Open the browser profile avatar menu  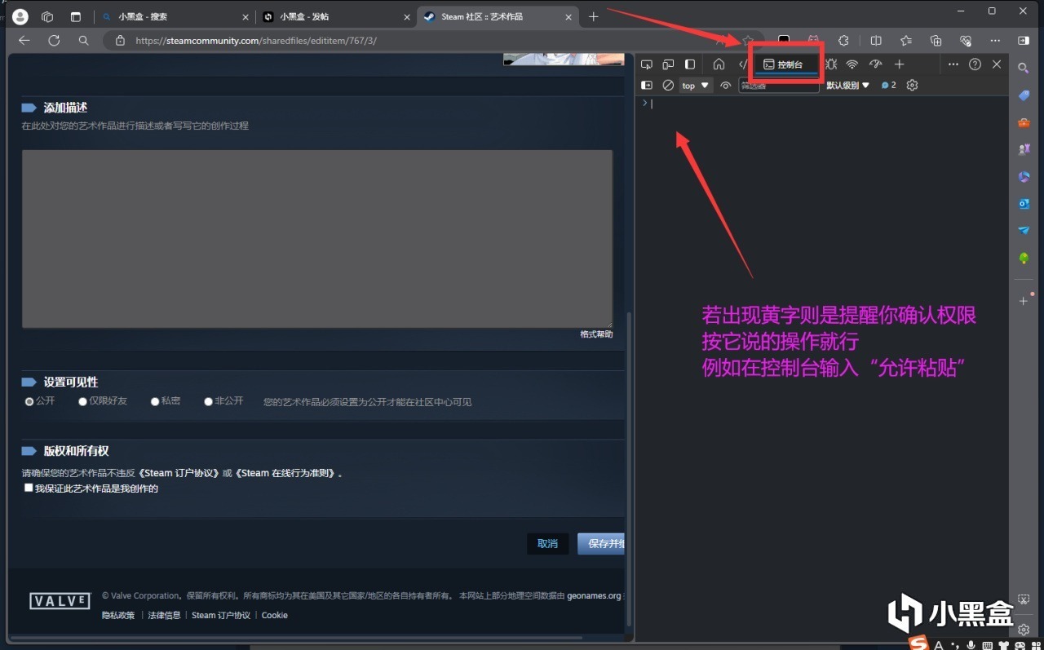pyautogui.click(x=20, y=16)
